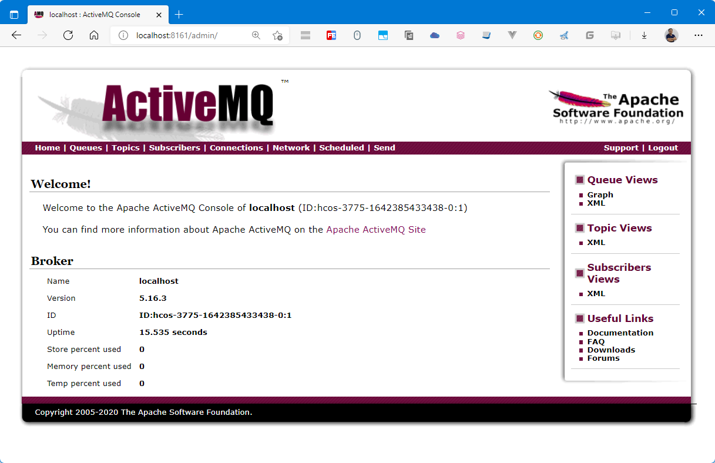Click the Topic Views heading
This screenshot has width=715, height=463.
(619, 228)
